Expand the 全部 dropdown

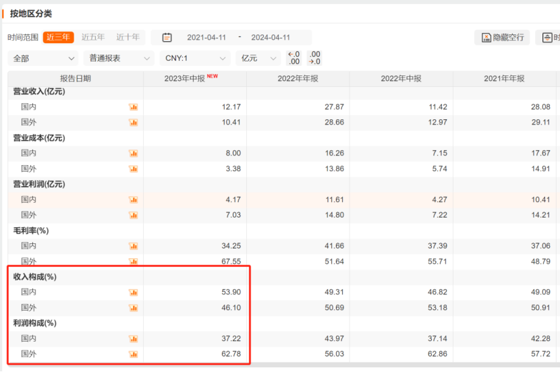point(43,59)
